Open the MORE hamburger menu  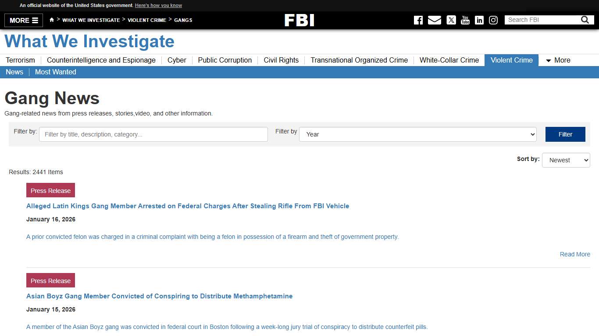[x=23, y=20]
